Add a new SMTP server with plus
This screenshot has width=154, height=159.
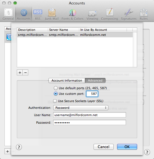[20, 73]
